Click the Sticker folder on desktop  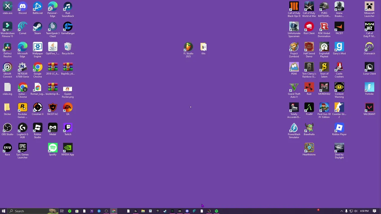coord(7,109)
